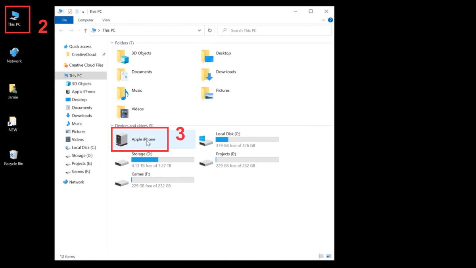
Task: Select the Projects (E:) drive
Action: (239, 160)
